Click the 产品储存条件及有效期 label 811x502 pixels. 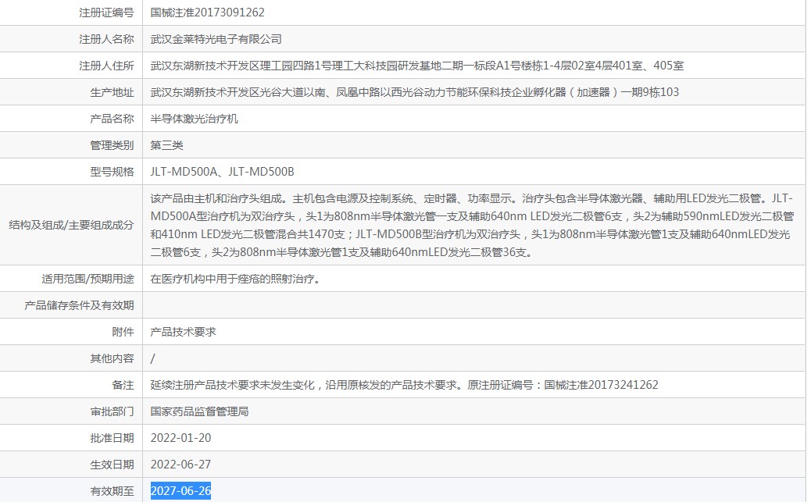click(x=79, y=305)
